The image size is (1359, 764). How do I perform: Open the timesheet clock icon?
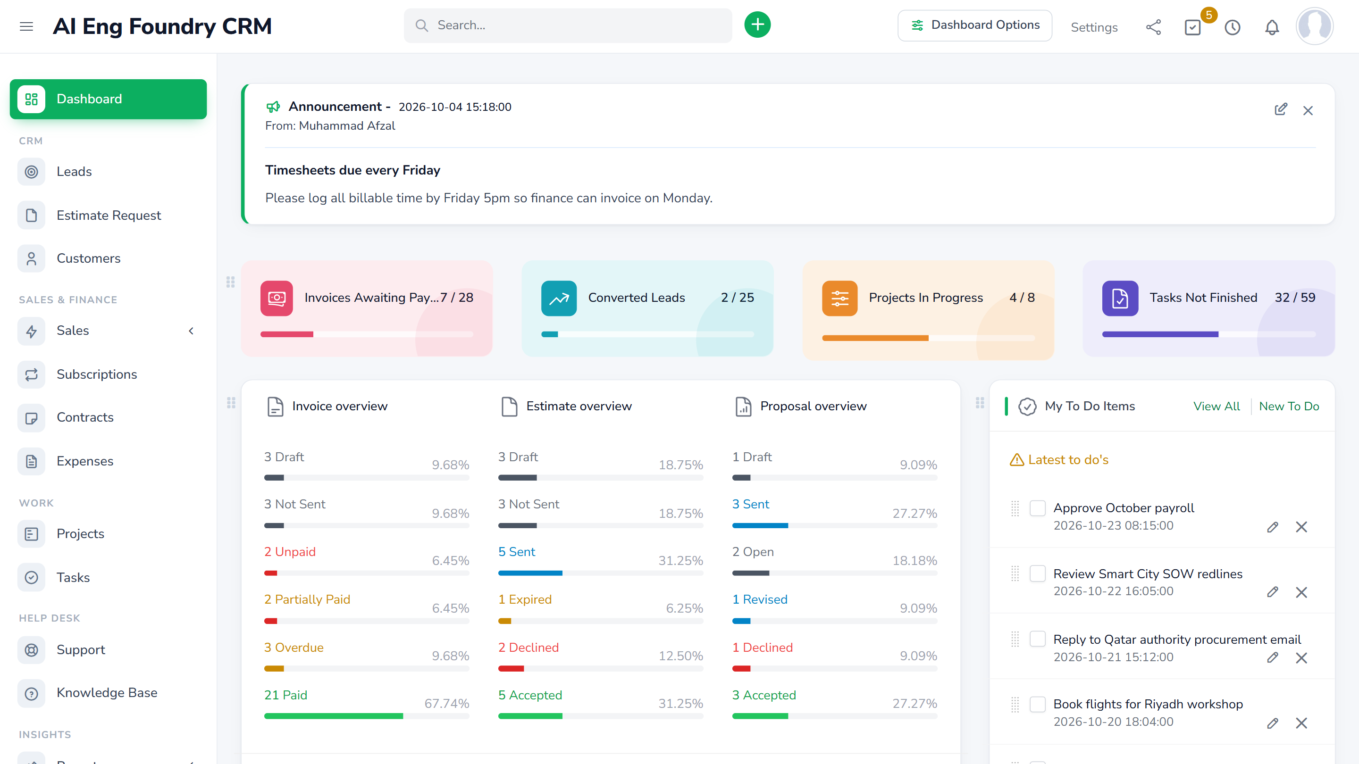(x=1233, y=27)
